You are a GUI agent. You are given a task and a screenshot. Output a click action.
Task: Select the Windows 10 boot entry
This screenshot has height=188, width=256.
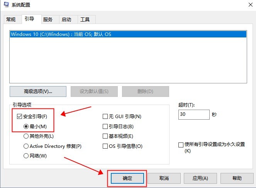pos(61,34)
